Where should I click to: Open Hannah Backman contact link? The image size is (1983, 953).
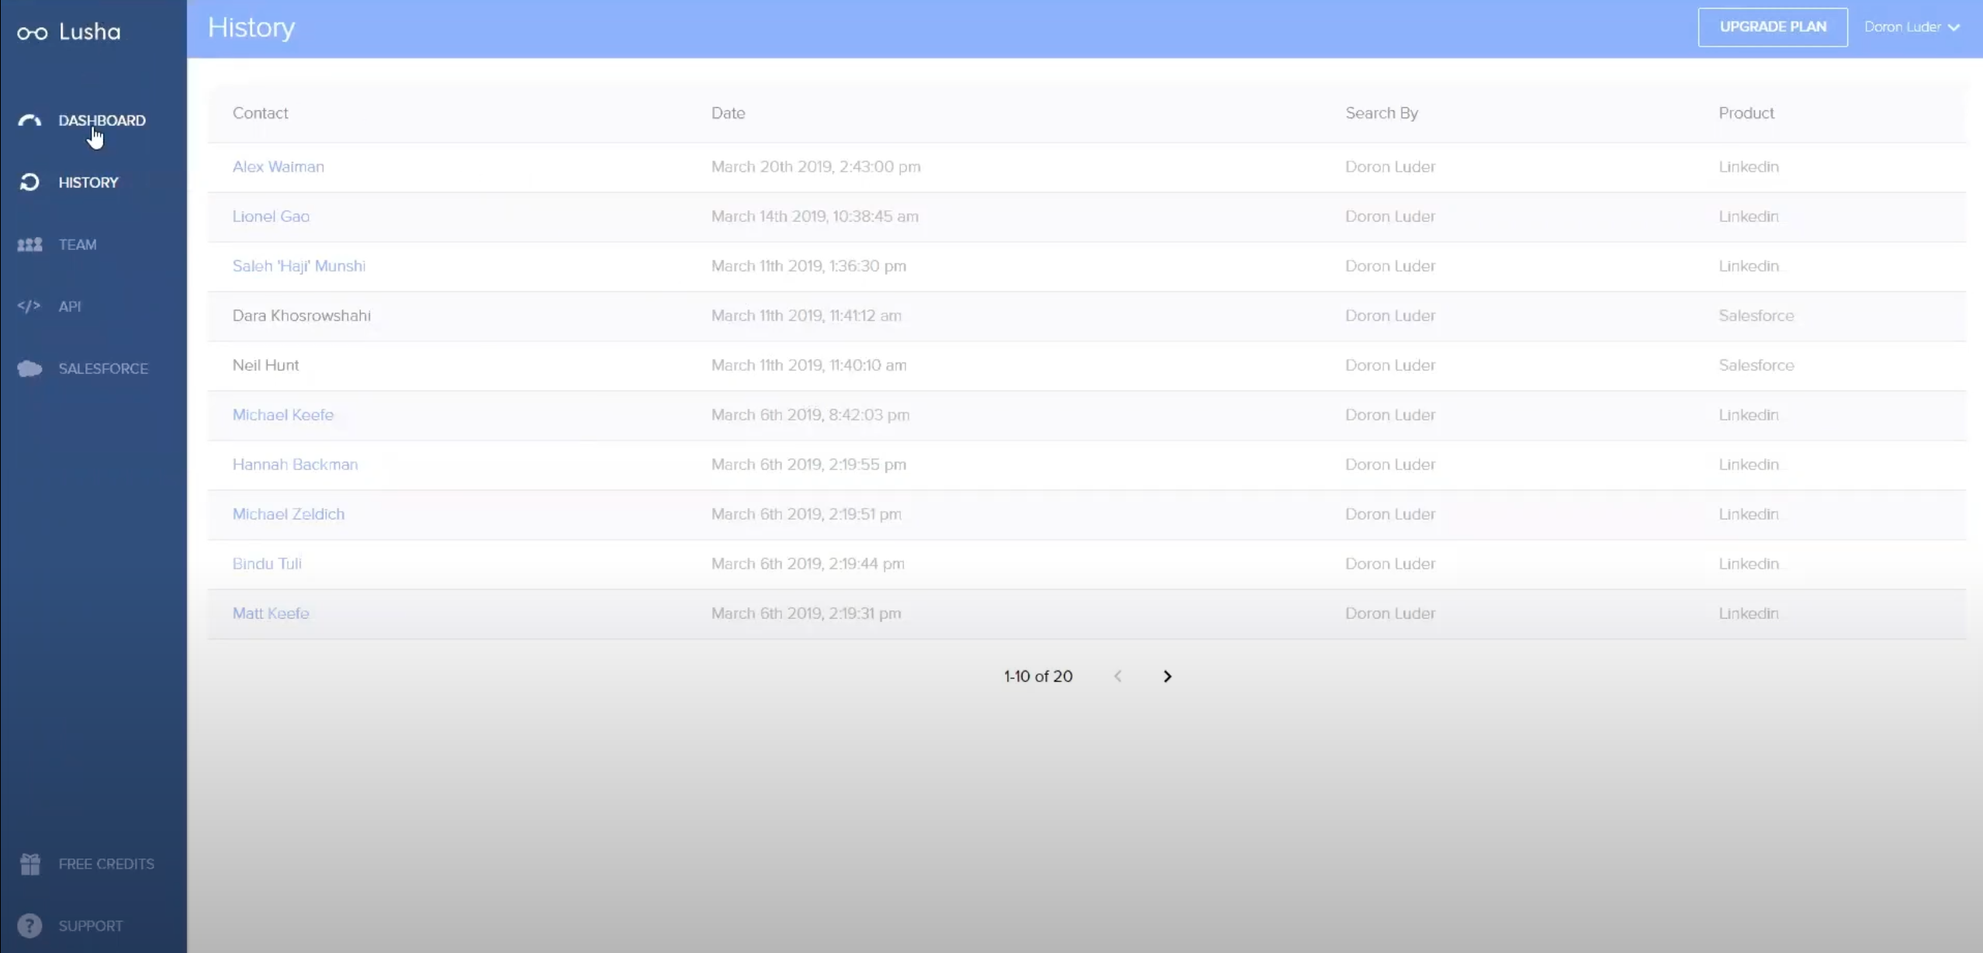295,464
